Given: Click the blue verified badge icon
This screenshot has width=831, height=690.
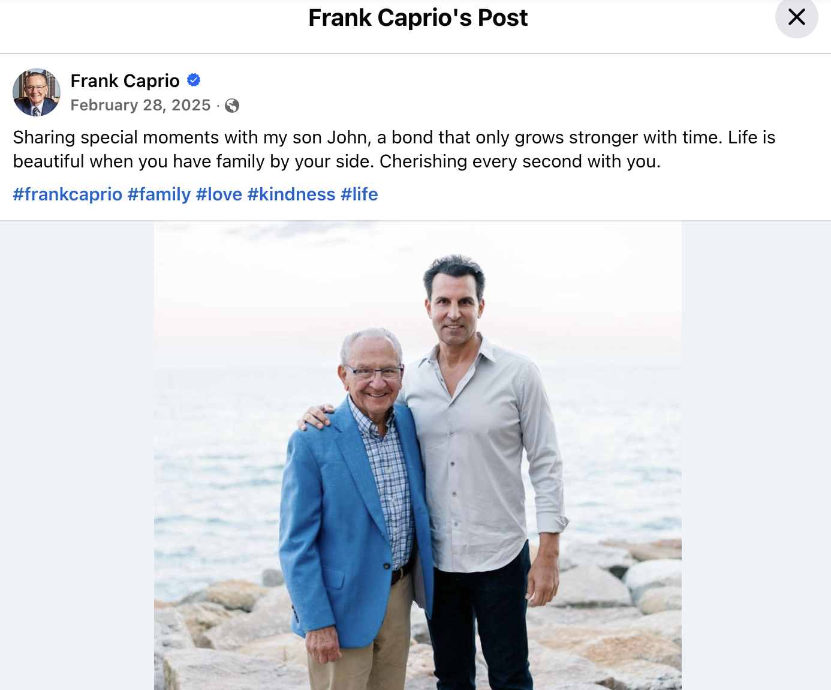Looking at the screenshot, I should [x=194, y=80].
